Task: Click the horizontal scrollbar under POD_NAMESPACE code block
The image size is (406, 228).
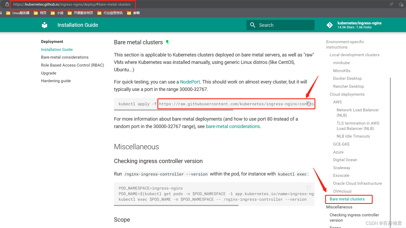Action: pyautogui.click(x=176, y=205)
